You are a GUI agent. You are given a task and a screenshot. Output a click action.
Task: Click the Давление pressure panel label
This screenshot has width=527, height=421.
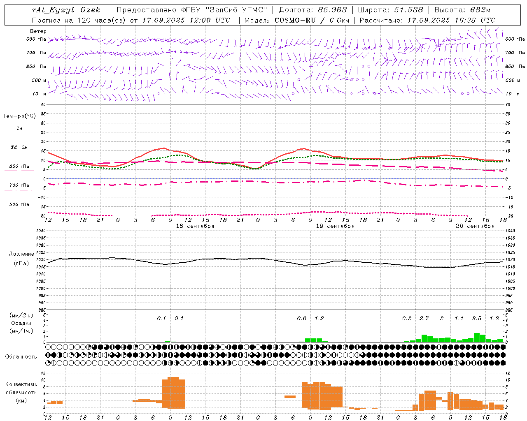tap(21, 254)
